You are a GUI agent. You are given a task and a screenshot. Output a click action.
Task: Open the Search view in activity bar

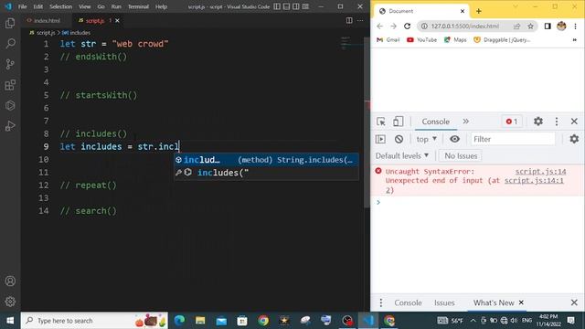coord(10,44)
